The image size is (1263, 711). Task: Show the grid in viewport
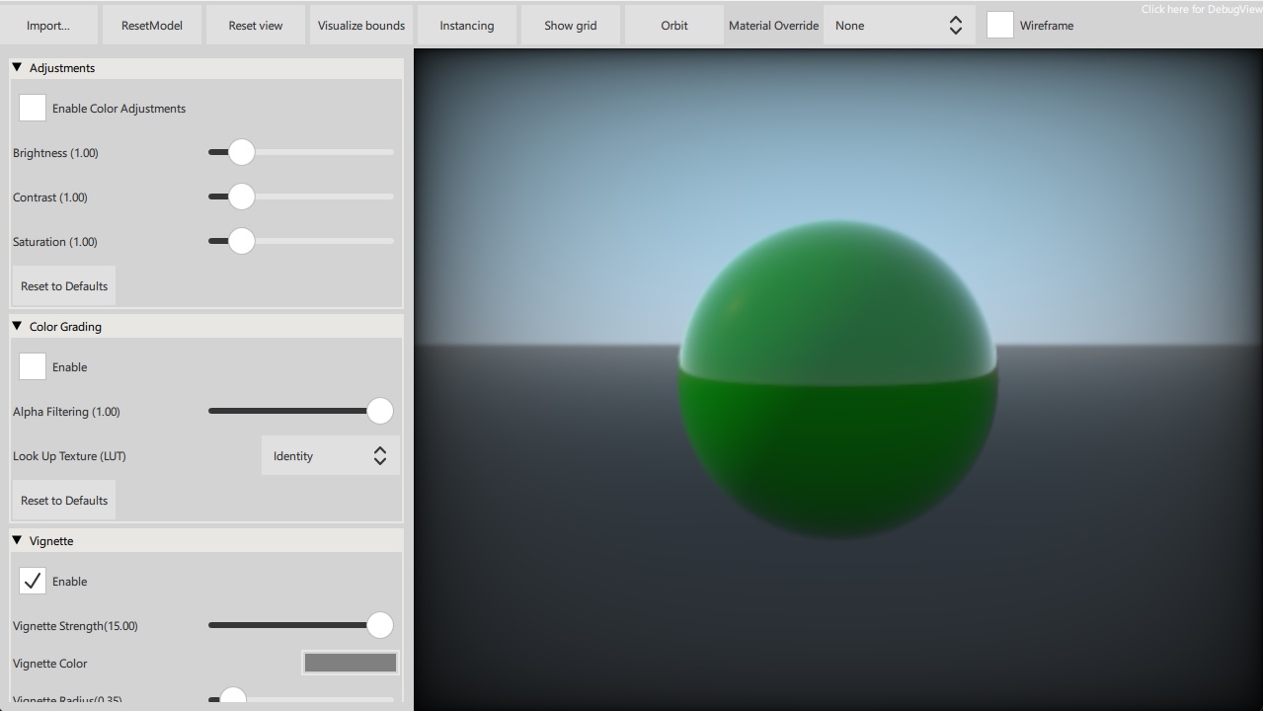coord(570,24)
